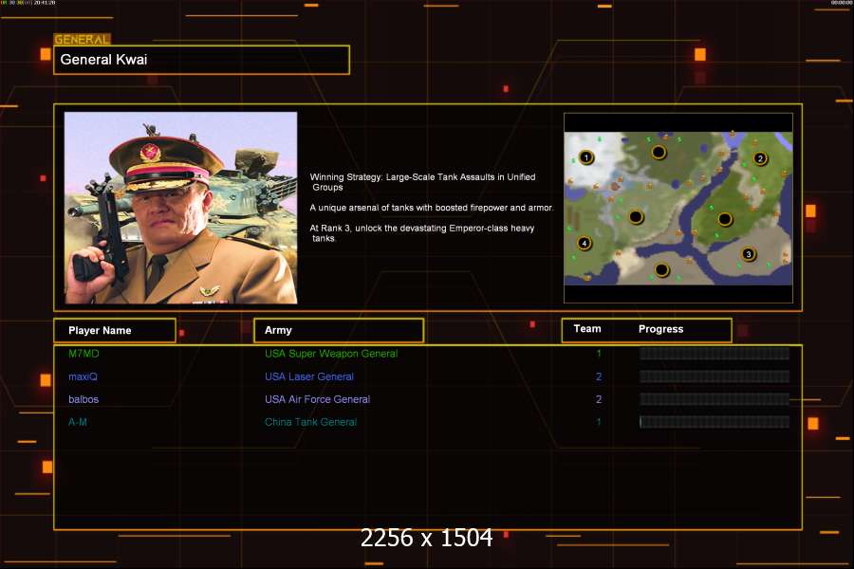This screenshot has width=854, height=569.
Task: Click the Army column header
Action: coord(339,331)
